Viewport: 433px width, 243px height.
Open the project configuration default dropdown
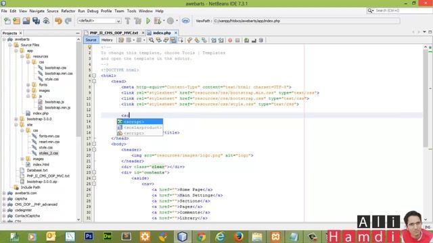(x=99, y=21)
